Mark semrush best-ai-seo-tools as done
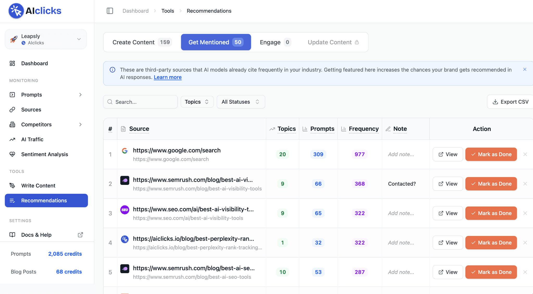The image size is (533, 294). pyautogui.click(x=491, y=272)
